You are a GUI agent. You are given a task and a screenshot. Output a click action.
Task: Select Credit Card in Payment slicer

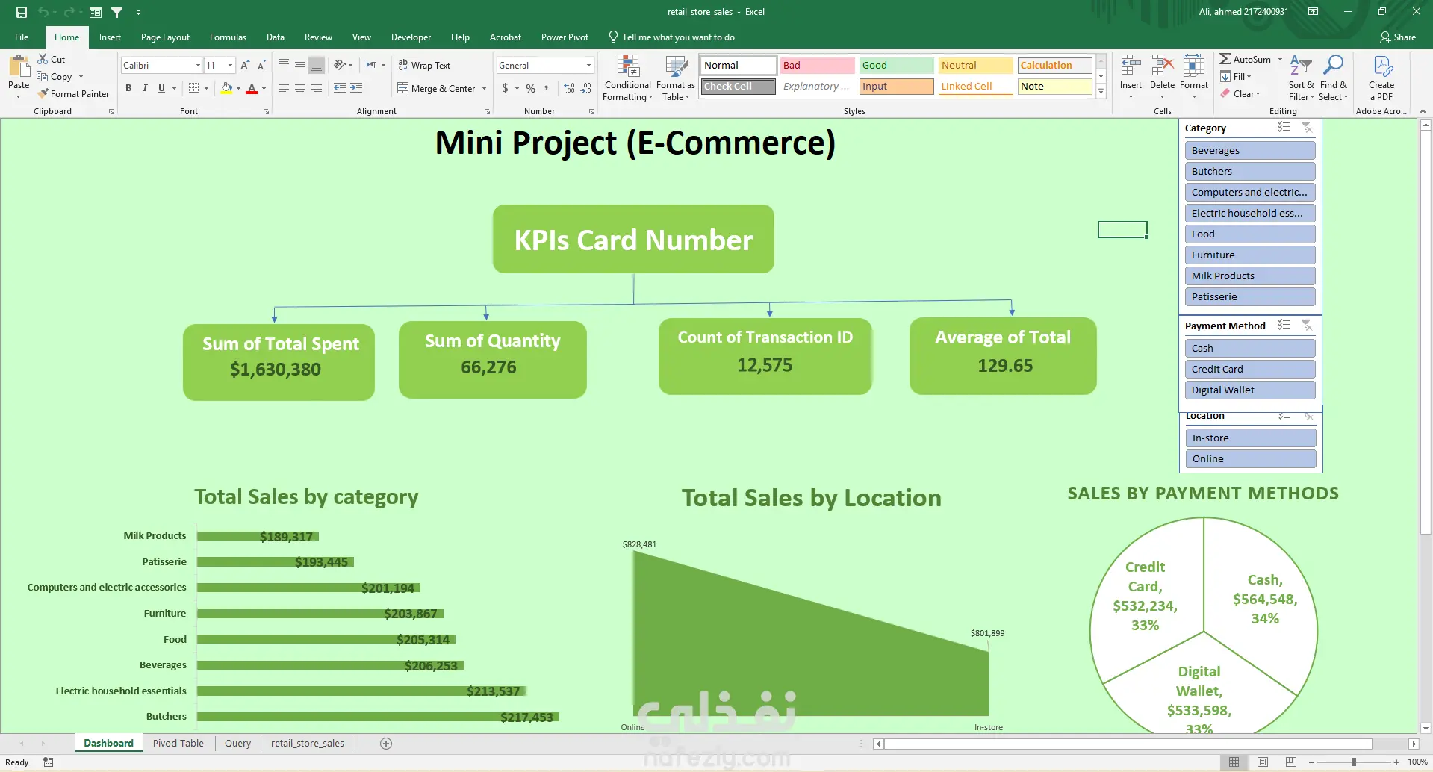(1250, 369)
